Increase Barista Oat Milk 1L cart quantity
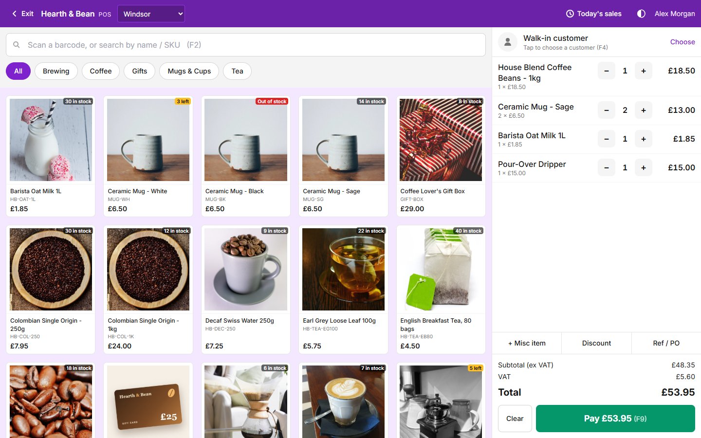 [x=644, y=139]
